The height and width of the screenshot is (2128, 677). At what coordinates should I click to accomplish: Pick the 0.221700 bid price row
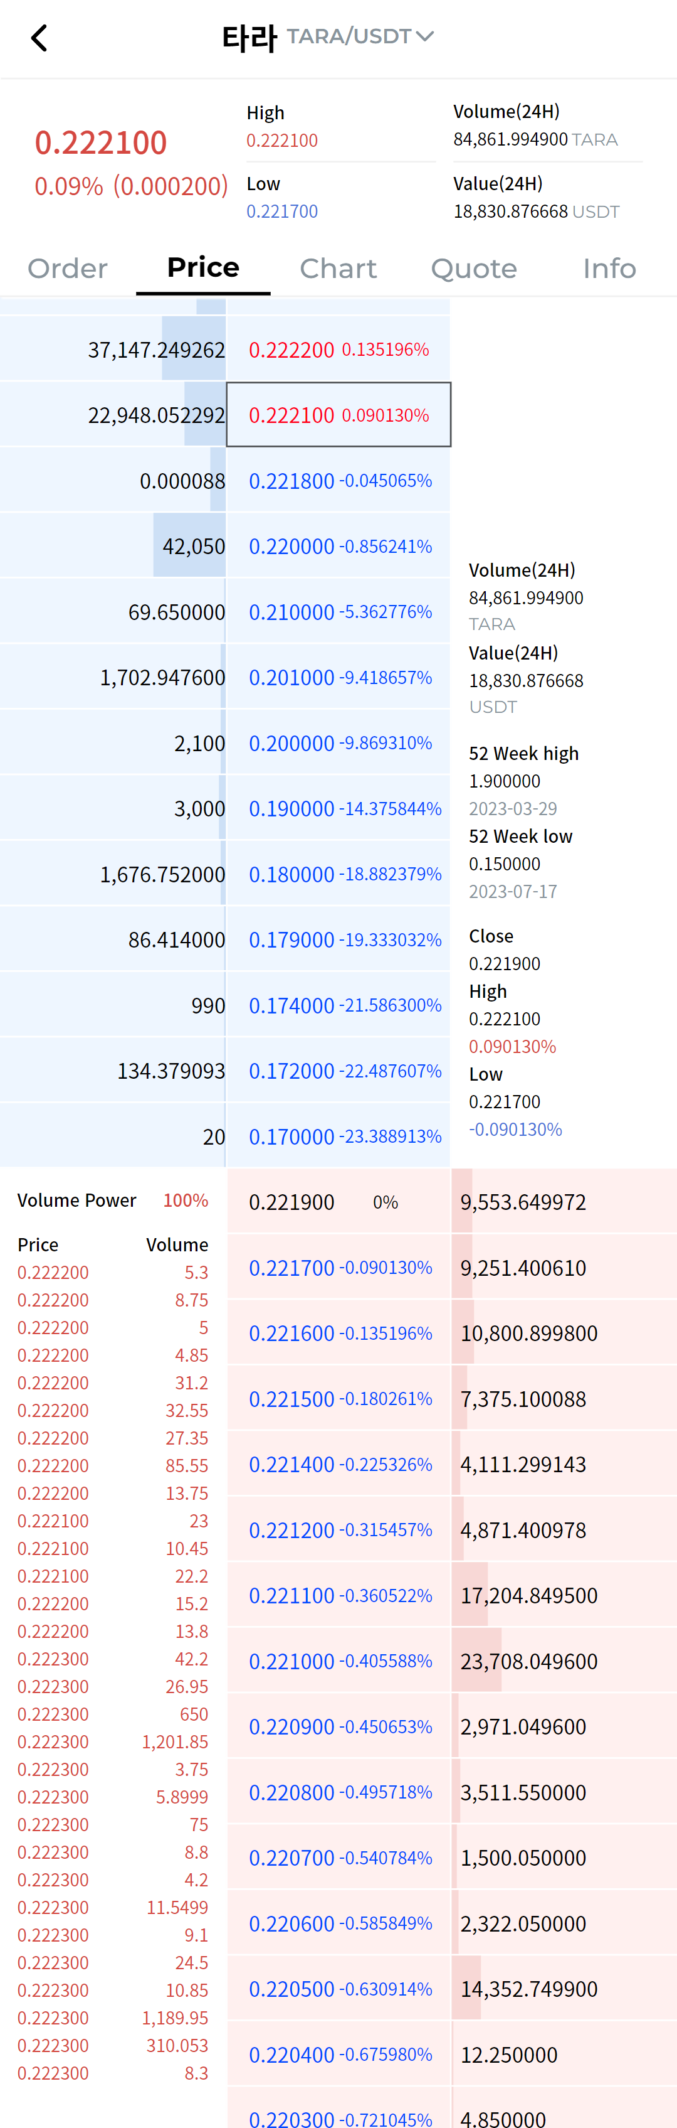[x=338, y=1267]
